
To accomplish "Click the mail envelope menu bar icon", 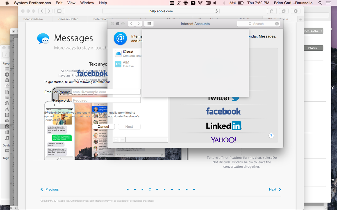I will [x=172, y=3].
